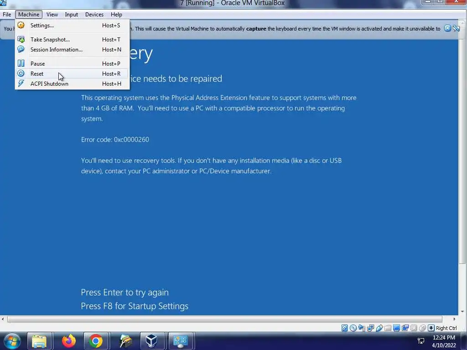
Task: Choose Take Snapshot in the Machine menu
Action: point(72,40)
